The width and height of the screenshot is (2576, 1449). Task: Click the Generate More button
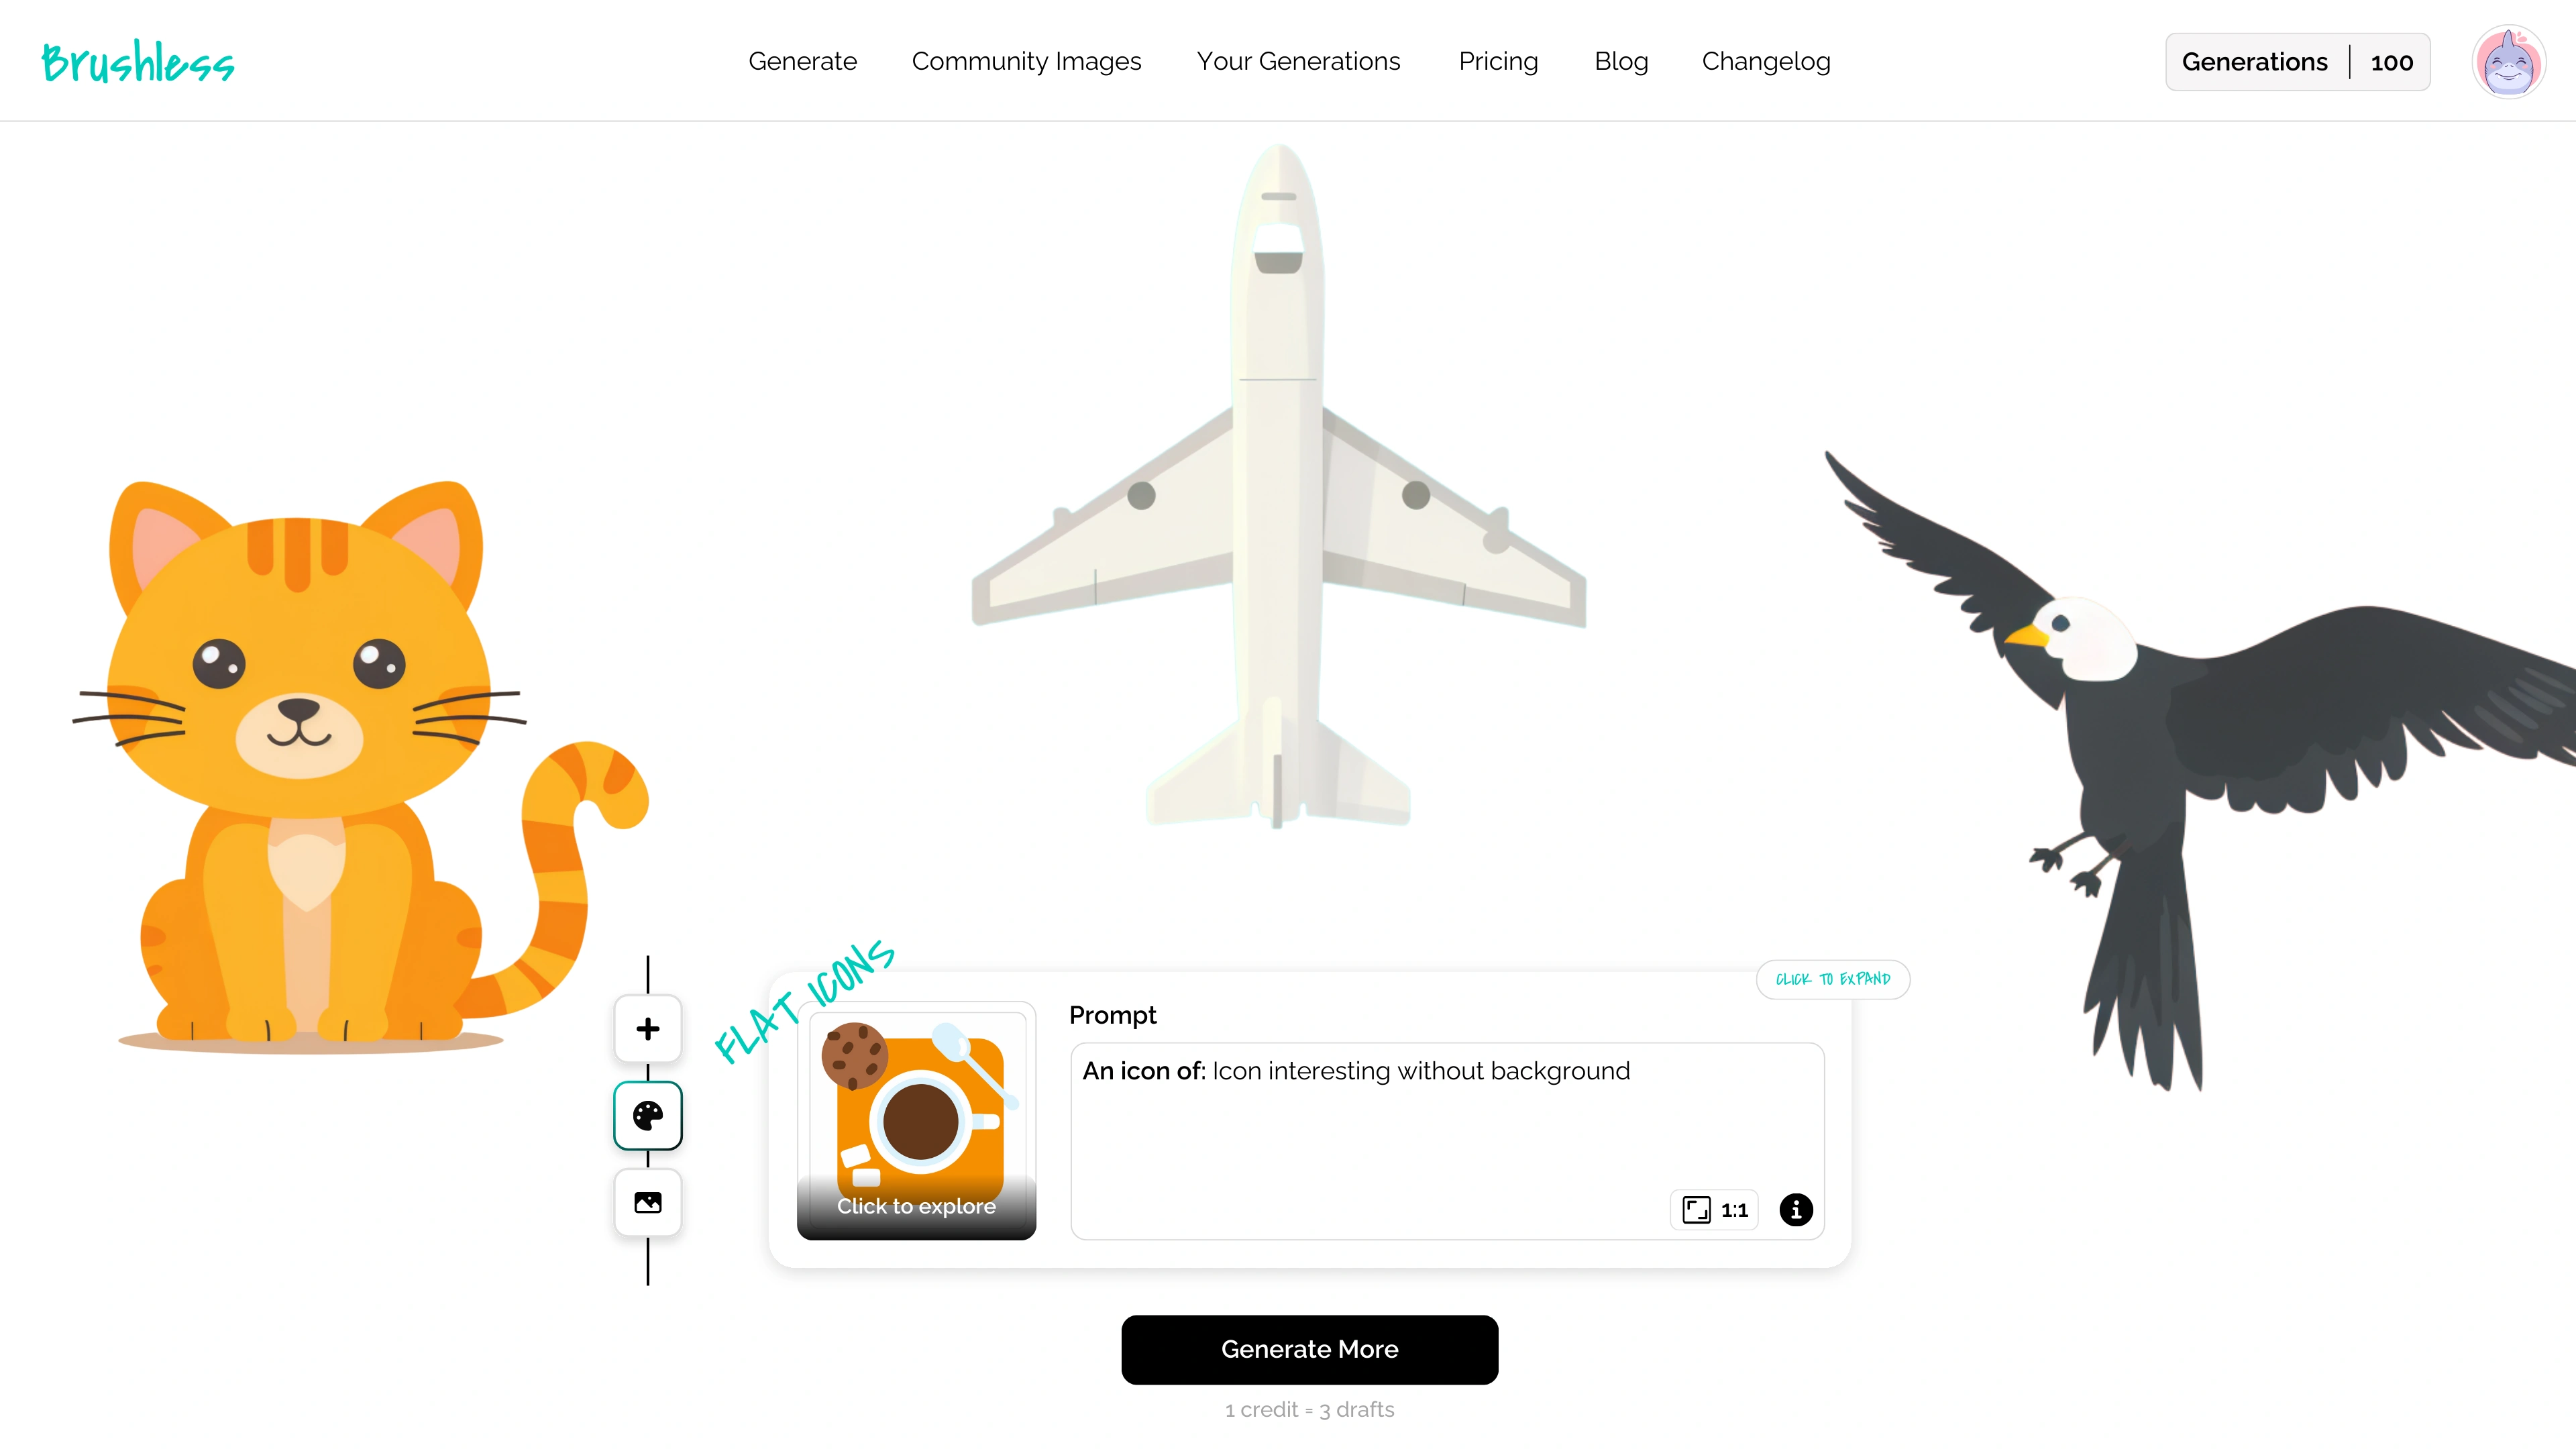click(x=1309, y=1348)
